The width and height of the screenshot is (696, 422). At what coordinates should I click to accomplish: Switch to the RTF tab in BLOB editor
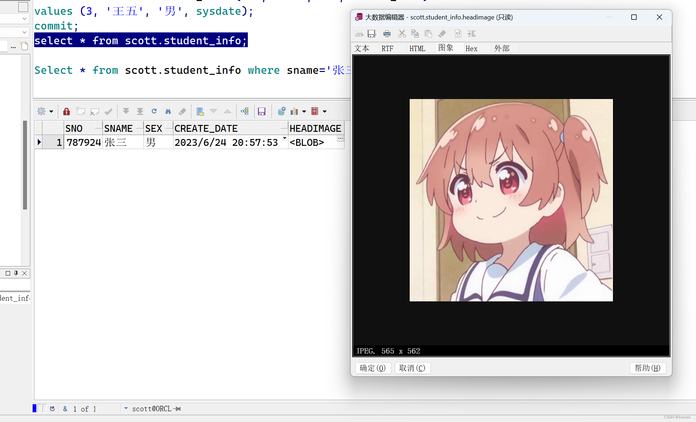[387, 48]
